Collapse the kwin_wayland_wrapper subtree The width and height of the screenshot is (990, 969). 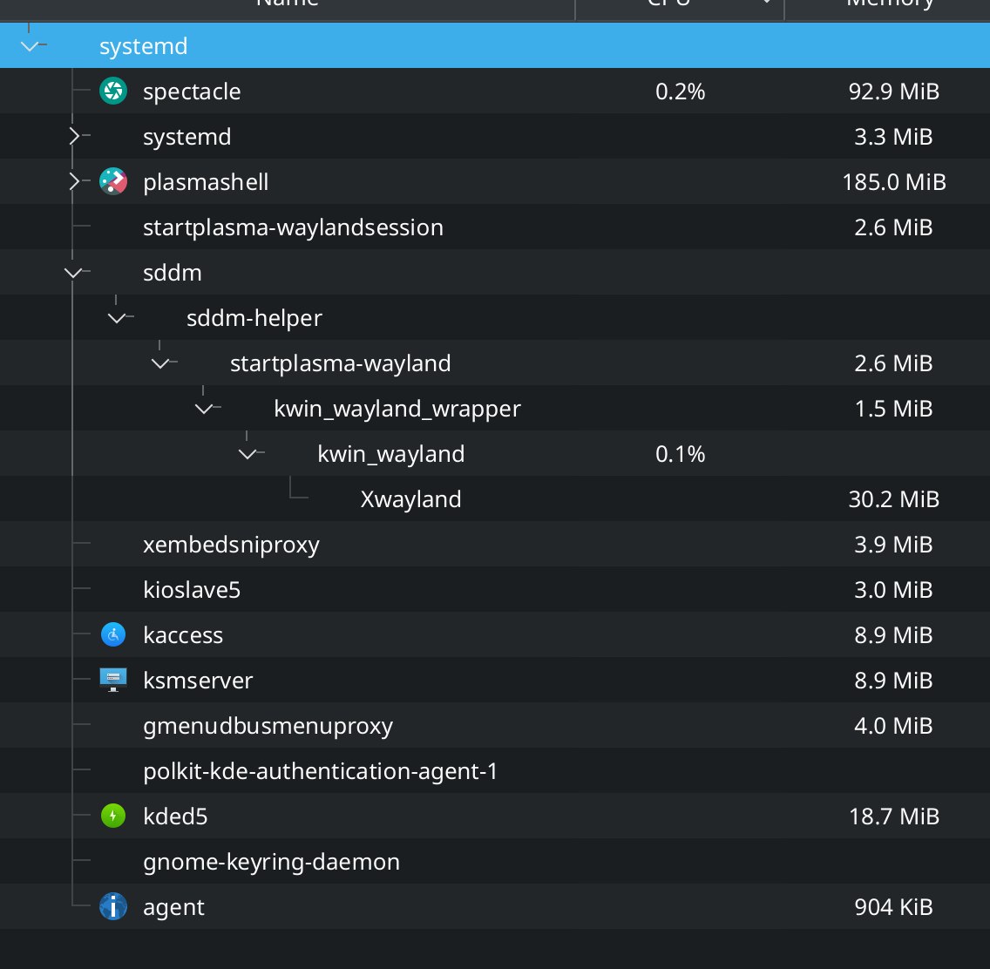(204, 409)
